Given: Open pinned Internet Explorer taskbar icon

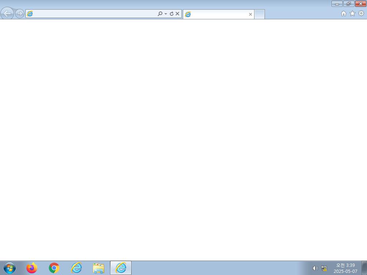Looking at the screenshot, I should [x=76, y=268].
